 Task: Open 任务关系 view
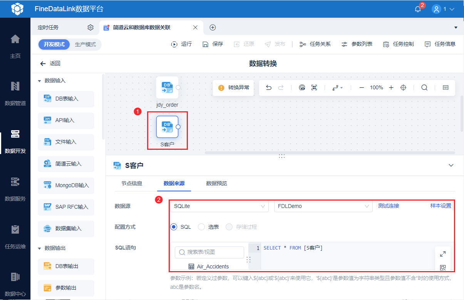(315, 44)
